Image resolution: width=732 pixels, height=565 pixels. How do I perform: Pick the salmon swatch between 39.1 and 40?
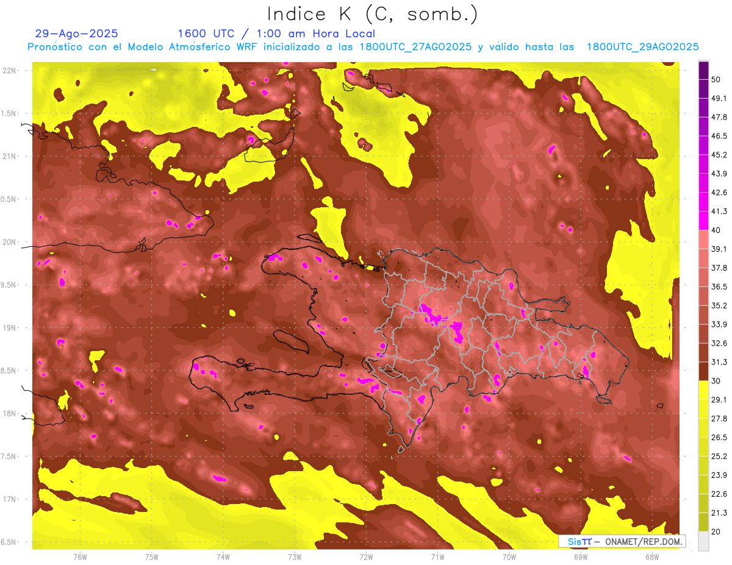coord(703,240)
